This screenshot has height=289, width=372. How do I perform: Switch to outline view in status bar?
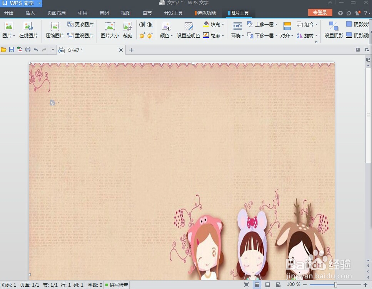pos(267,285)
